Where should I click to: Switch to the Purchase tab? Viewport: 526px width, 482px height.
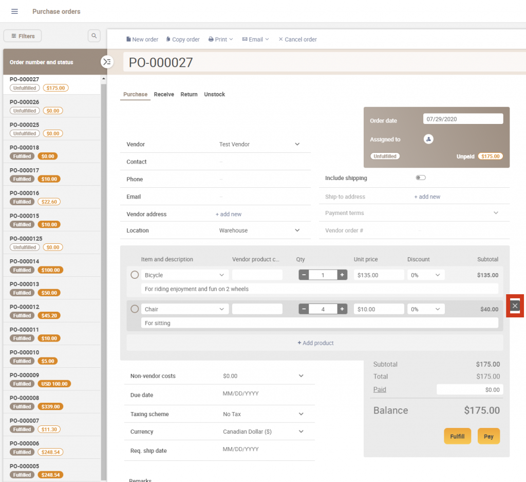[x=135, y=94]
